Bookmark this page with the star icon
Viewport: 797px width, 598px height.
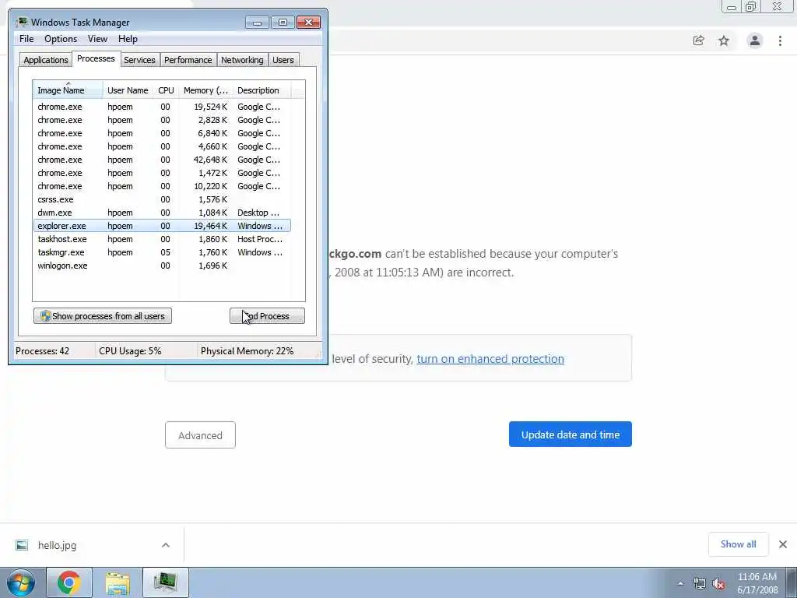pos(724,40)
